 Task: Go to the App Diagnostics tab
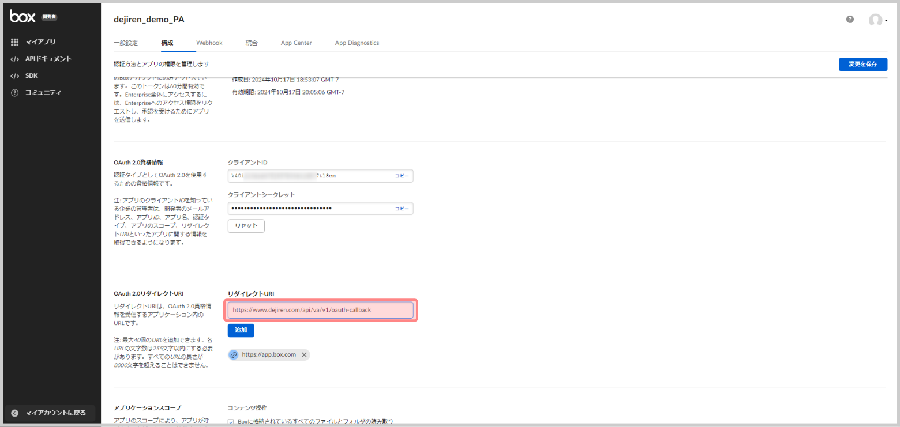pyautogui.click(x=357, y=43)
